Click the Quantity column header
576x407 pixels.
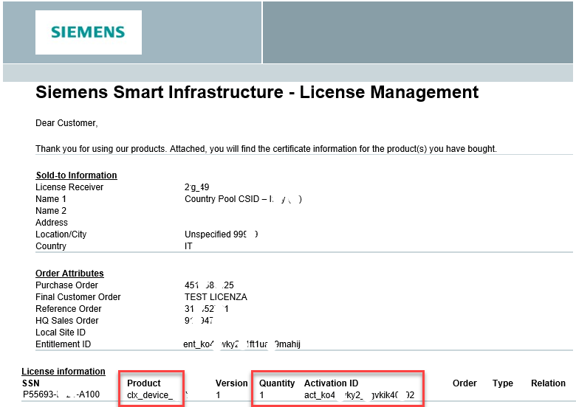(277, 383)
